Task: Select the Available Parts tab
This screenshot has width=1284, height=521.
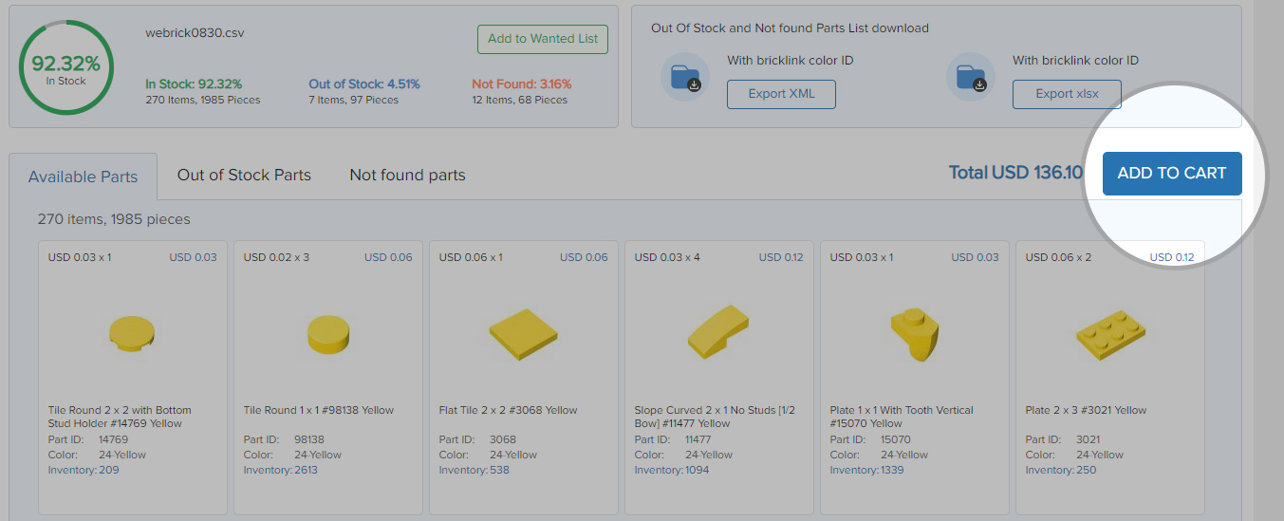Action: pyautogui.click(x=83, y=177)
